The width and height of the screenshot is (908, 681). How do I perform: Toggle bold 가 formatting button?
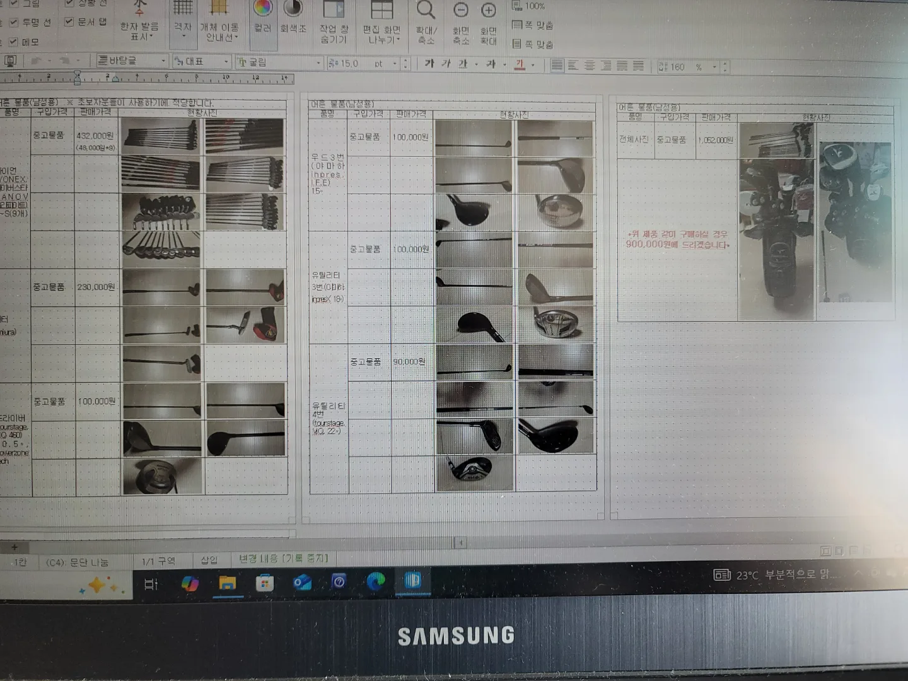coord(429,64)
